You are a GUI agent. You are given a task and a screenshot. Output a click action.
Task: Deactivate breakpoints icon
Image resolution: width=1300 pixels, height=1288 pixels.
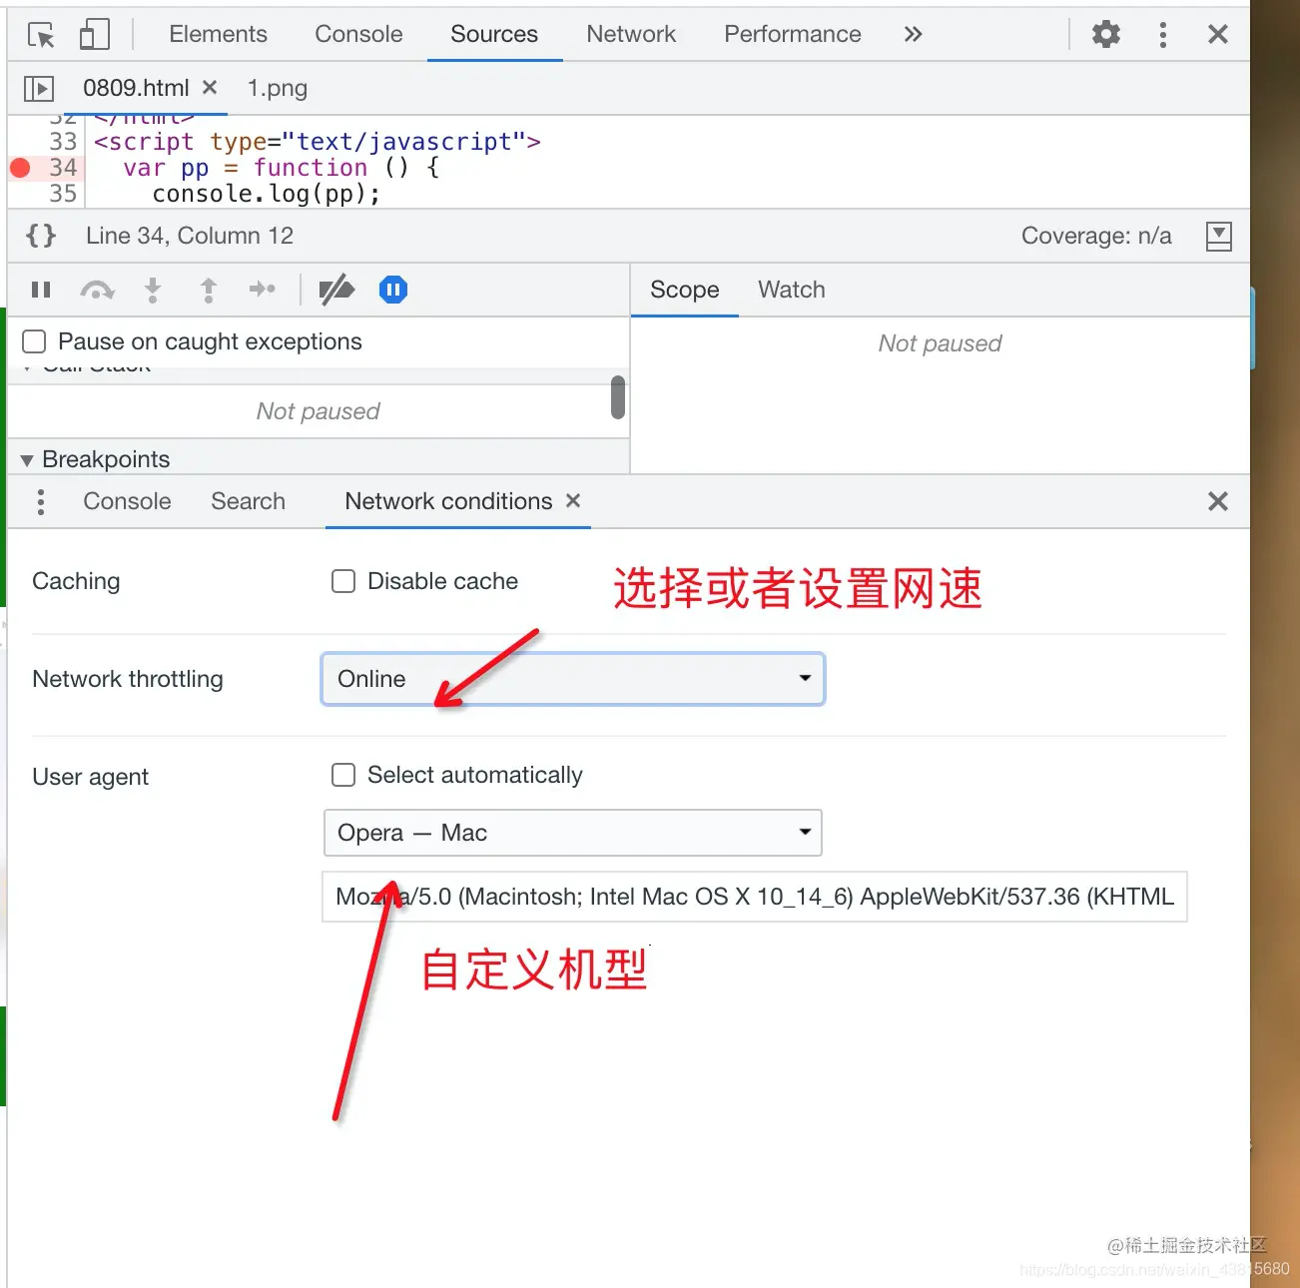(x=336, y=290)
